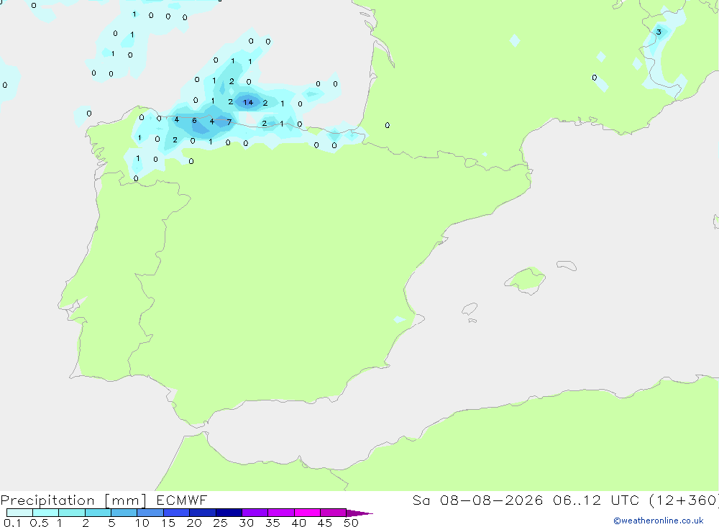This screenshot has height=527, width=719.
Task: Select the 0.1–0.5 mm legend color swatch
Action: click(x=19, y=513)
